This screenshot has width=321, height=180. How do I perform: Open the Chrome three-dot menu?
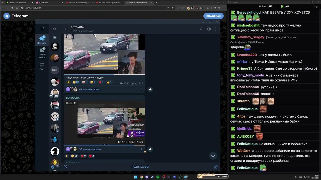[x=224, y=8]
